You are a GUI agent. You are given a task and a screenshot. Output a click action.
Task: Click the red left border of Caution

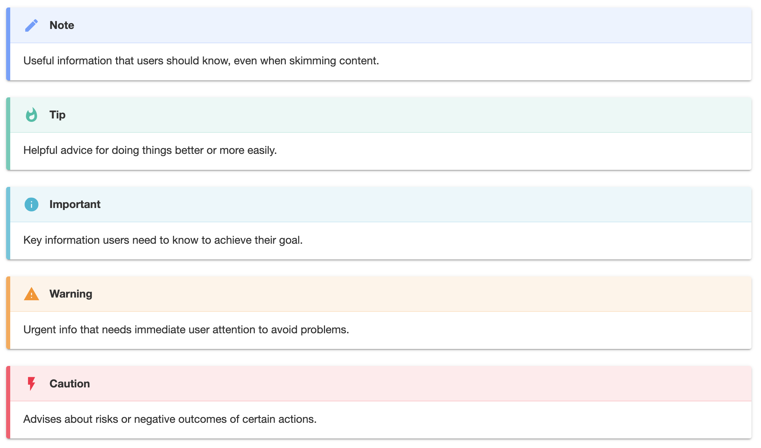coord(8,402)
